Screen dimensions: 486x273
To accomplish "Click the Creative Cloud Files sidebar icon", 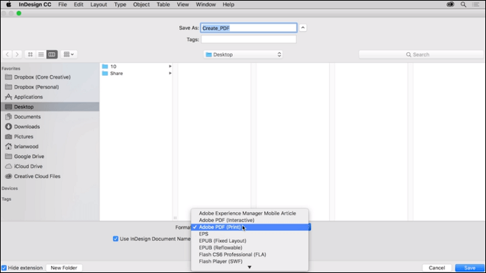I will (8, 176).
